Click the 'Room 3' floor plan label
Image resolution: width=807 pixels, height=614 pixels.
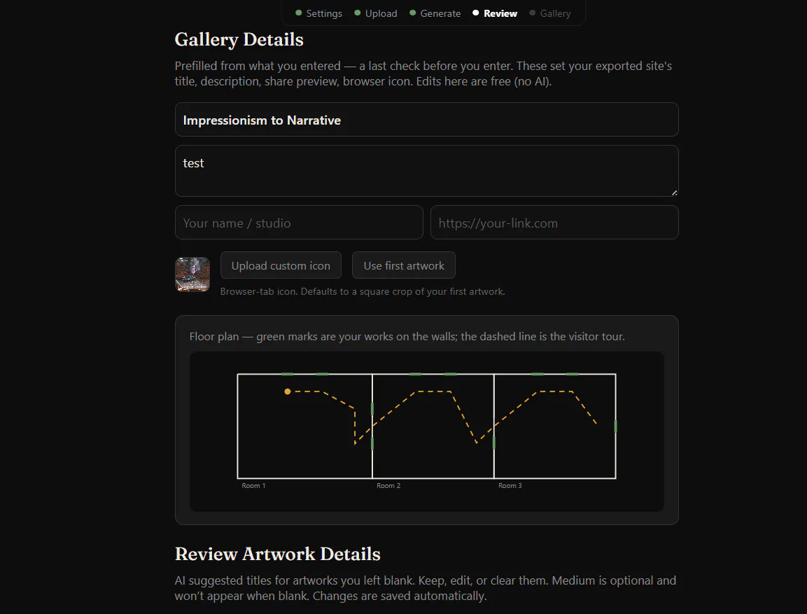[510, 485]
